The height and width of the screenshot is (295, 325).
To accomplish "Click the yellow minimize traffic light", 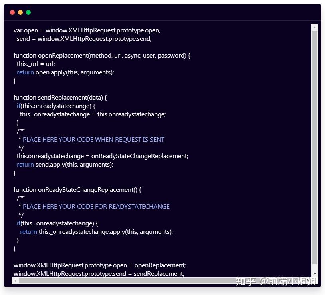I will (x=20, y=12).
